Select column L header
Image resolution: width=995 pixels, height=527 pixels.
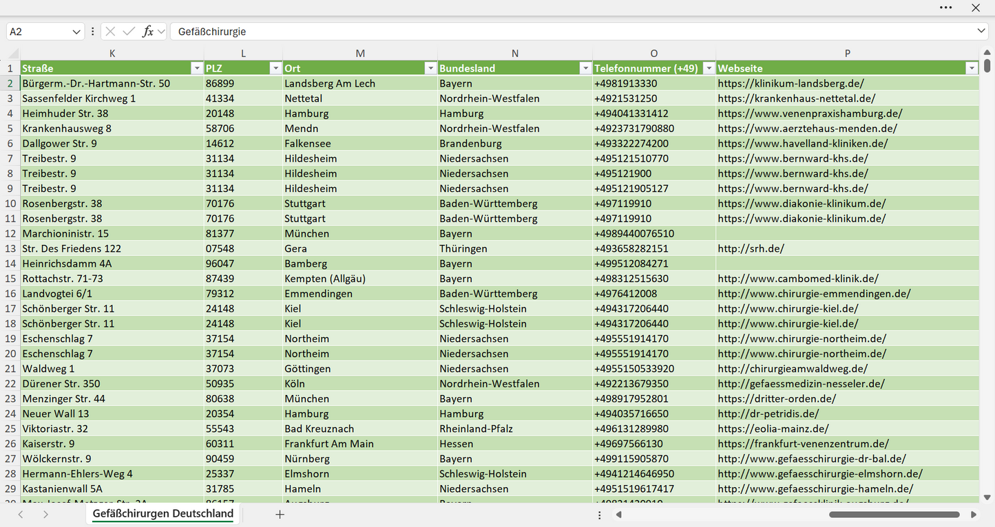[243, 54]
